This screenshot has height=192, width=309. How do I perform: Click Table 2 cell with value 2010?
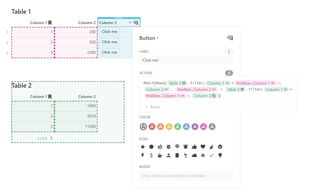pyautogui.click(x=76, y=116)
